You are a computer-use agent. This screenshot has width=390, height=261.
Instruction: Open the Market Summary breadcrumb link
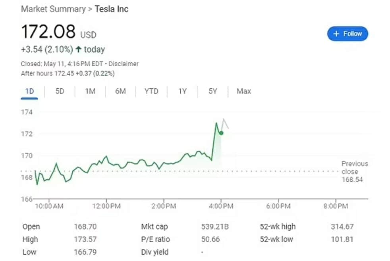53,9
